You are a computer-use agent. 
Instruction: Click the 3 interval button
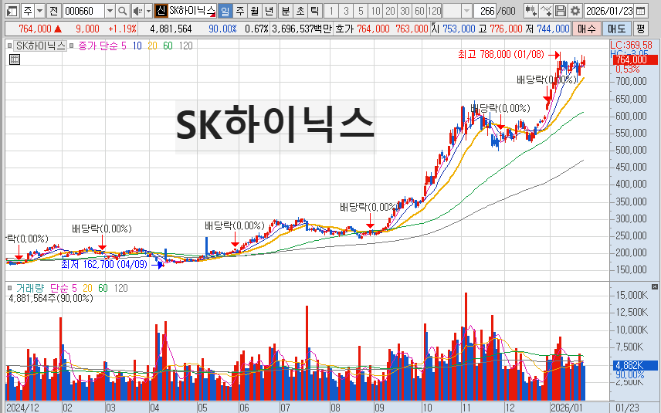click(x=346, y=11)
